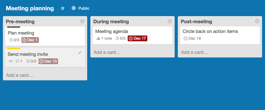The image size is (265, 110).
Task: Click the Meeting planning board title
Action: click(x=30, y=8)
